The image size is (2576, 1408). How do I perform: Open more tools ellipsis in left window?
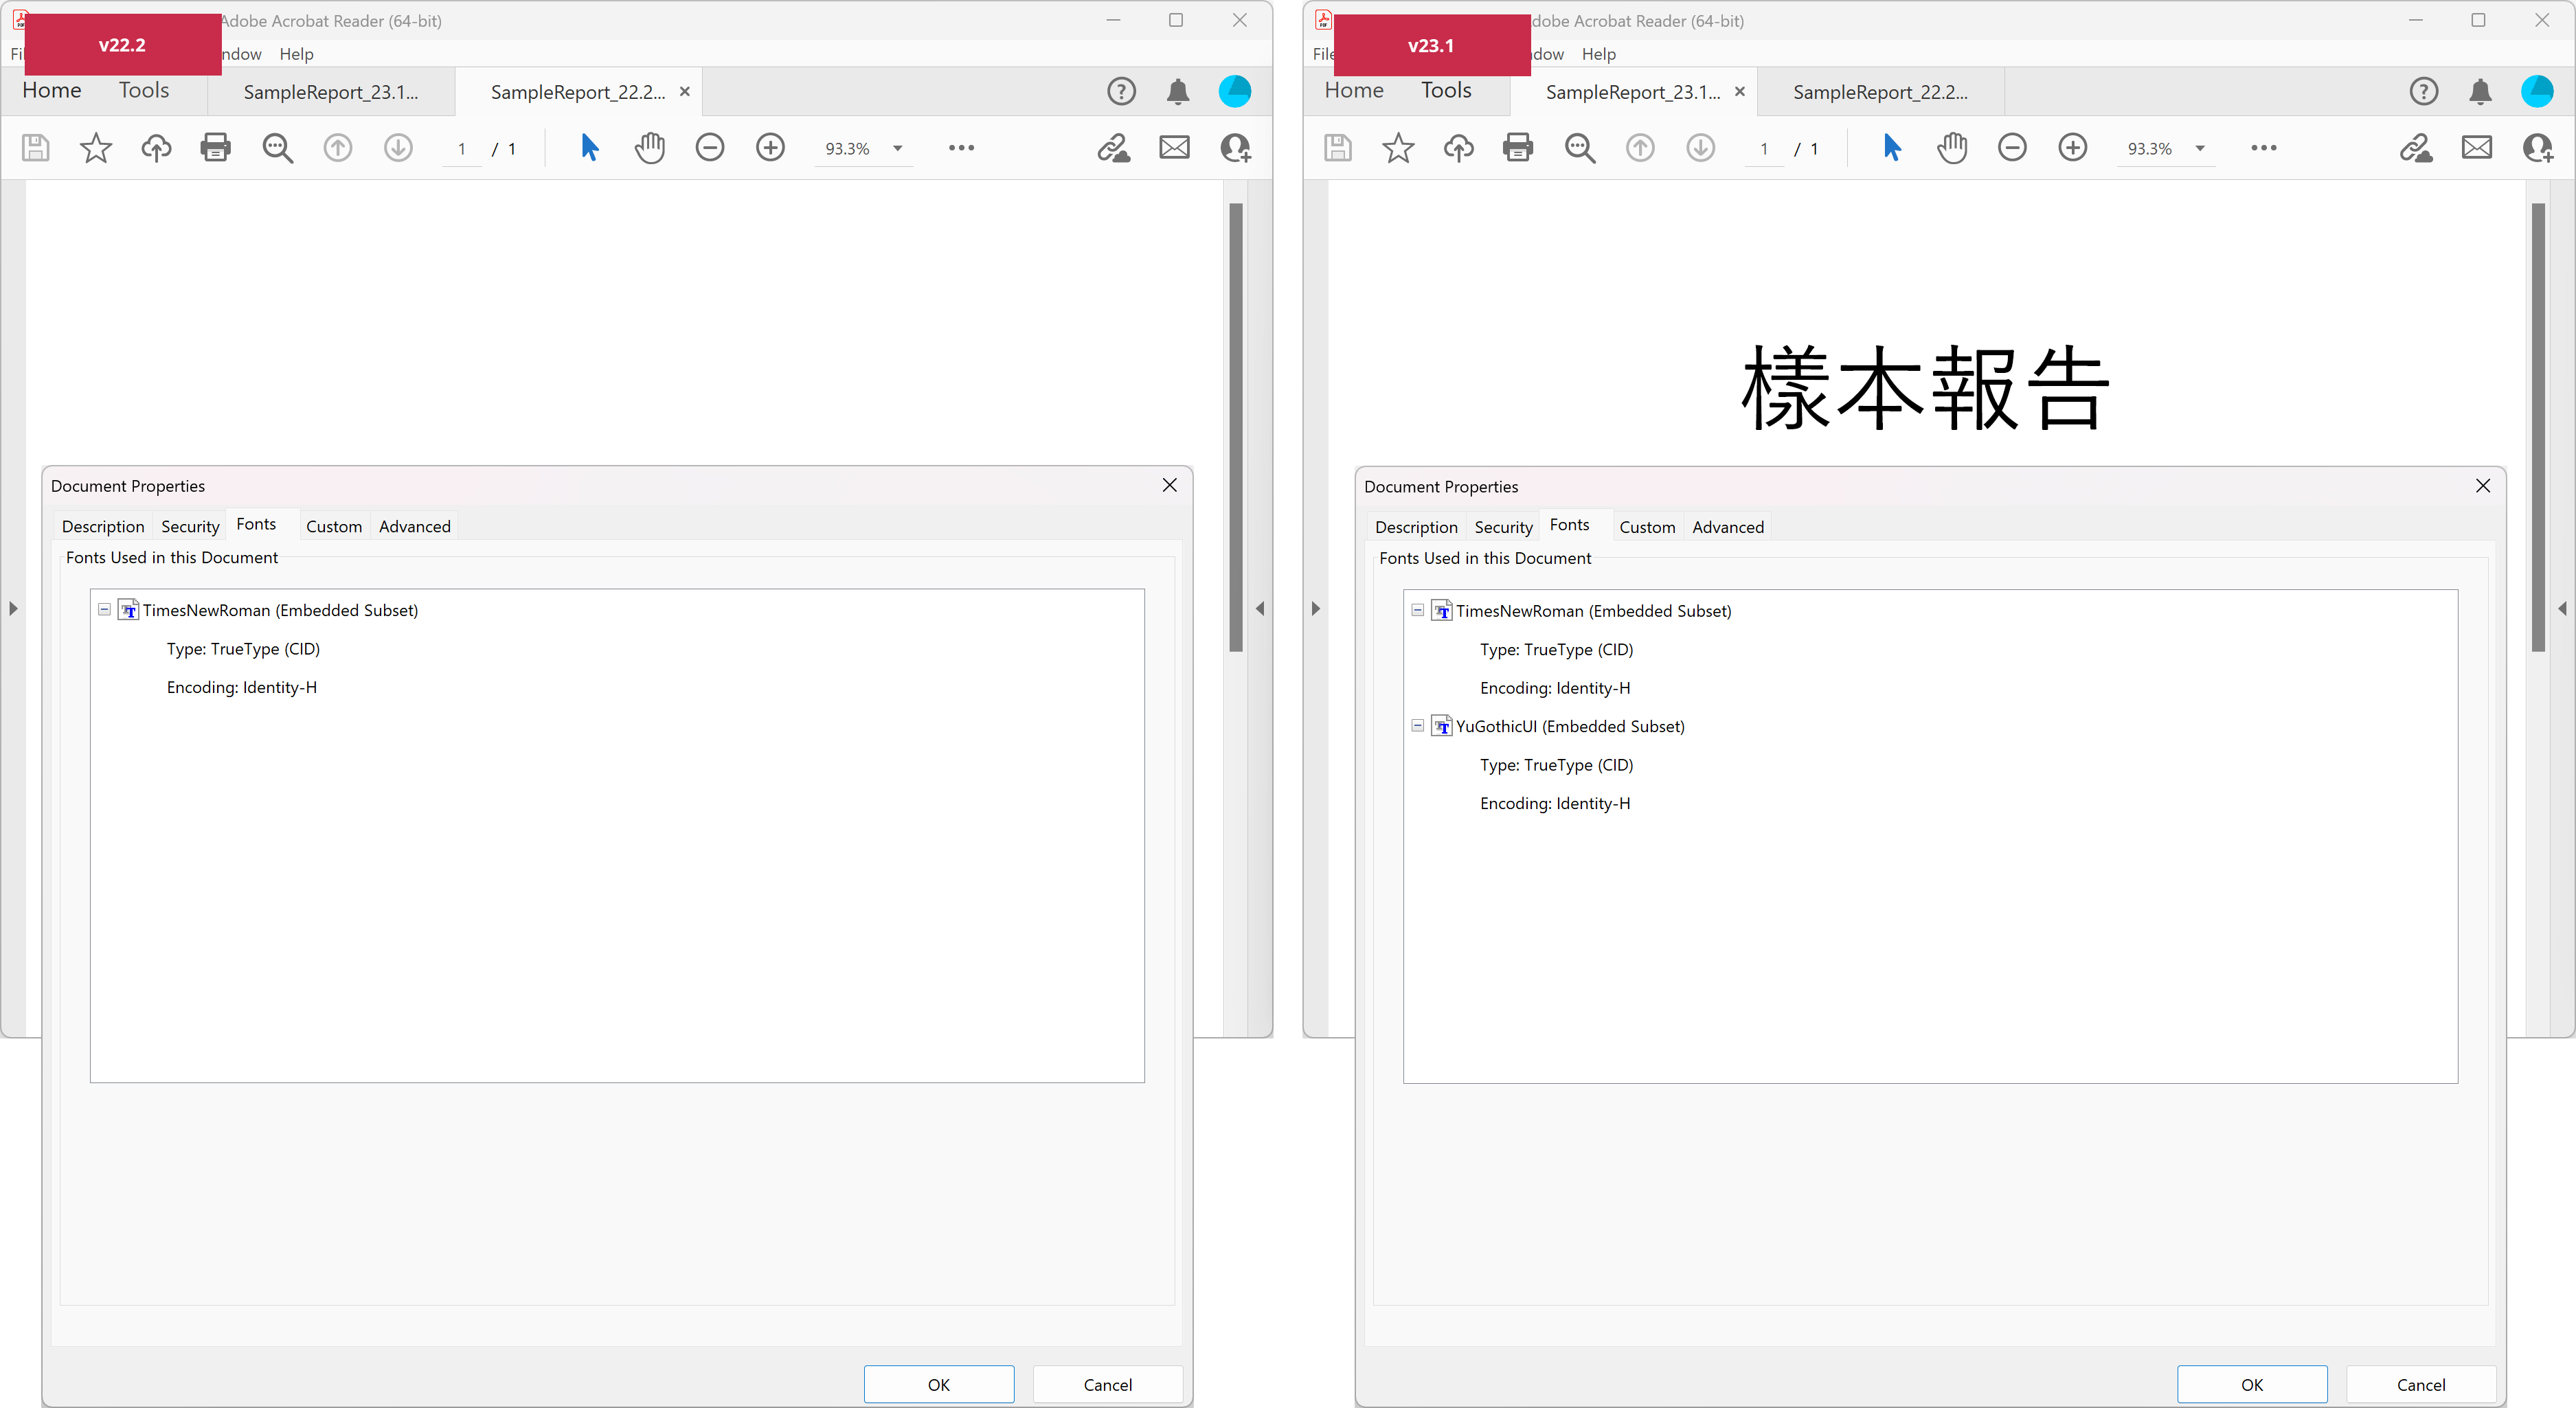[x=961, y=148]
